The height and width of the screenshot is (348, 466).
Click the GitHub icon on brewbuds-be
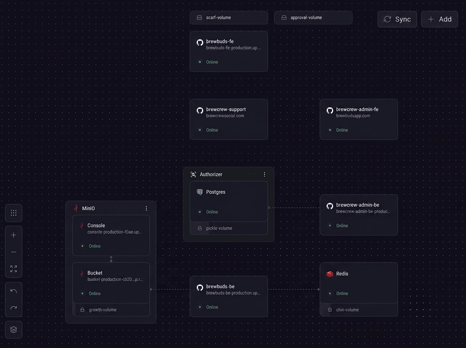[x=200, y=287]
